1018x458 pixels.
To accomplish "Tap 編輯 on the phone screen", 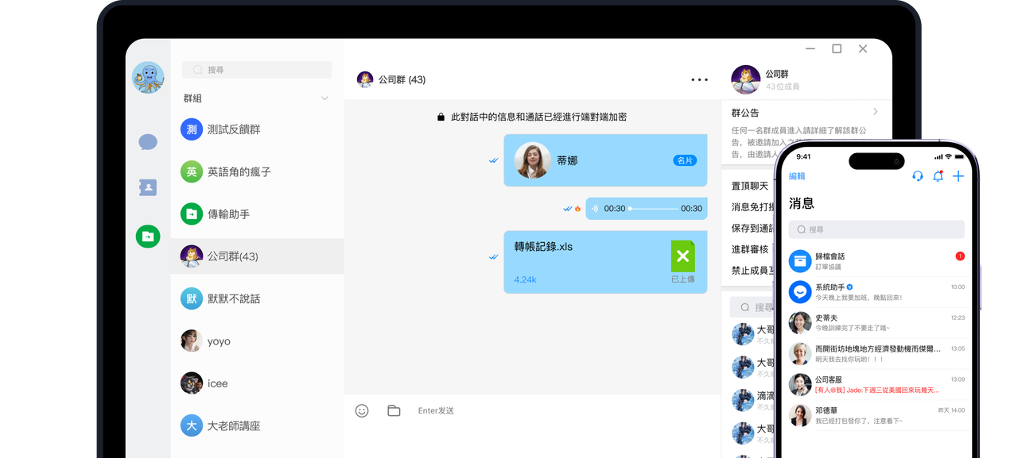I will [x=797, y=176].
